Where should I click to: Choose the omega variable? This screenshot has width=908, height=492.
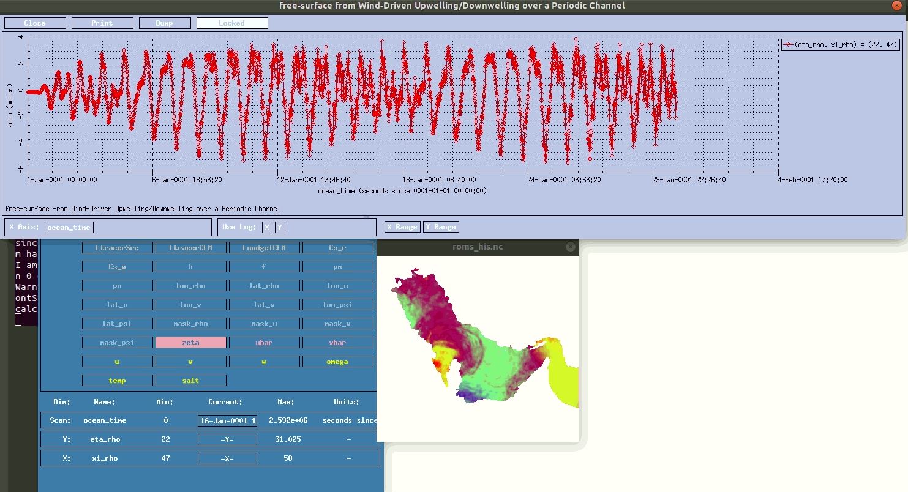coord(337,362)
